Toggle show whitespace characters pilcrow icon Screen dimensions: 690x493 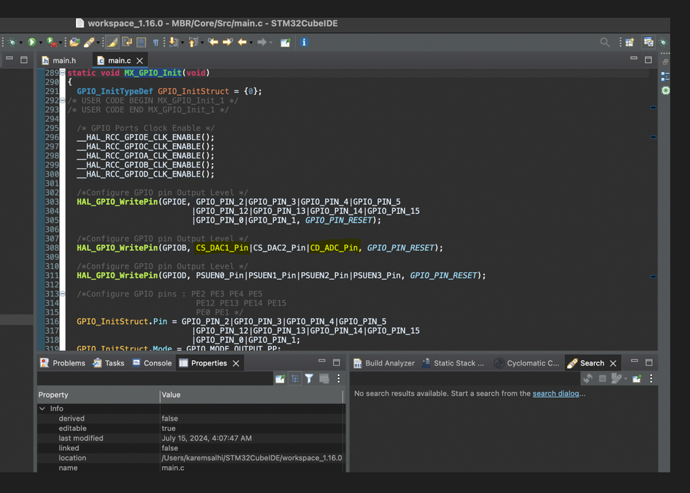[x=155, y=43]
